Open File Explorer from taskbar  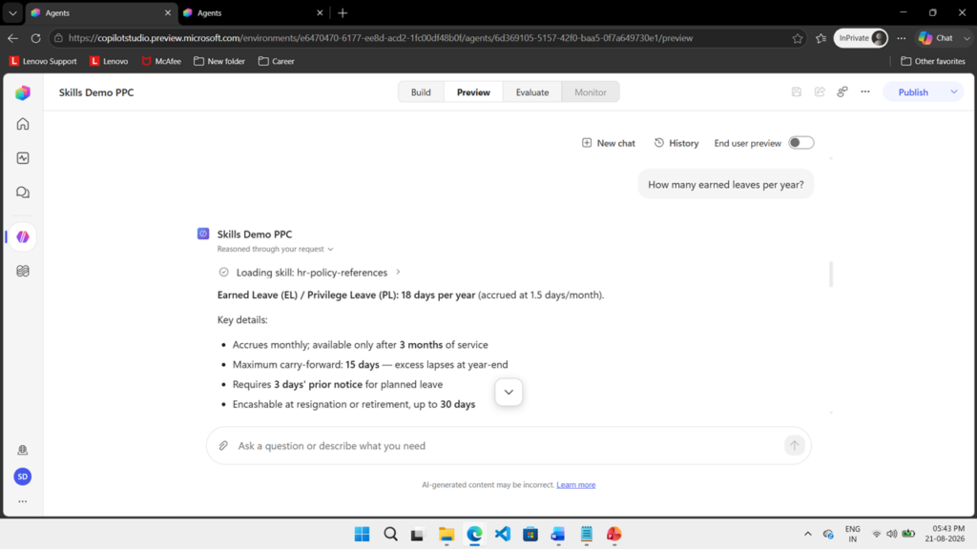447,534
